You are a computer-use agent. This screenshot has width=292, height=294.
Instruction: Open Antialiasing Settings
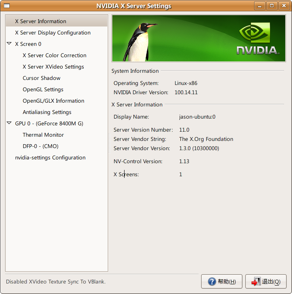[47, 112]
